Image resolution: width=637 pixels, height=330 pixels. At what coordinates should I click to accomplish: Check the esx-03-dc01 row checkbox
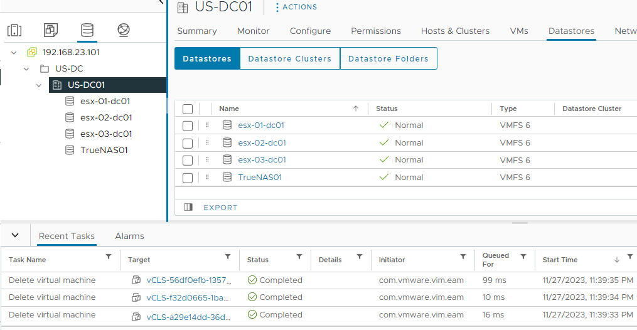pyautogui.click(x=188, y=161)
